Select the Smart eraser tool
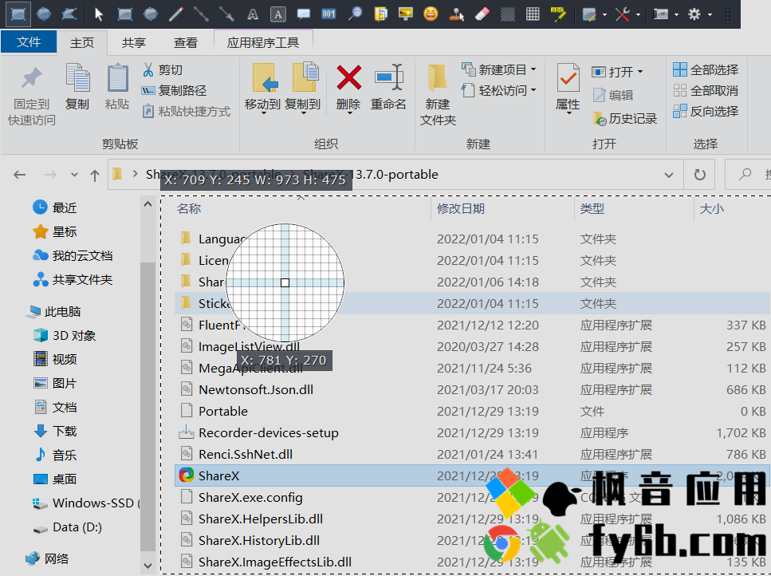The height and width of the screenshot is (576, 771). pos(482,14)
